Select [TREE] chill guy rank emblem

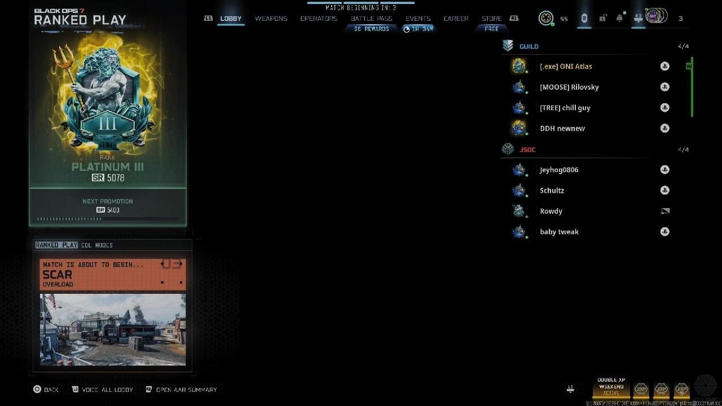coord(518,108)
